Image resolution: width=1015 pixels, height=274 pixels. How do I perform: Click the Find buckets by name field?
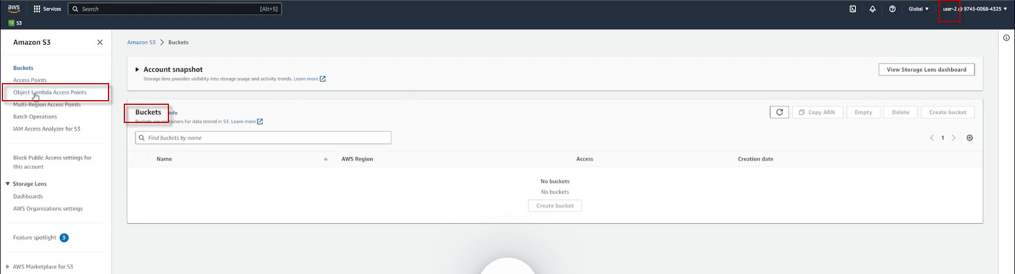tap(263, 138)
